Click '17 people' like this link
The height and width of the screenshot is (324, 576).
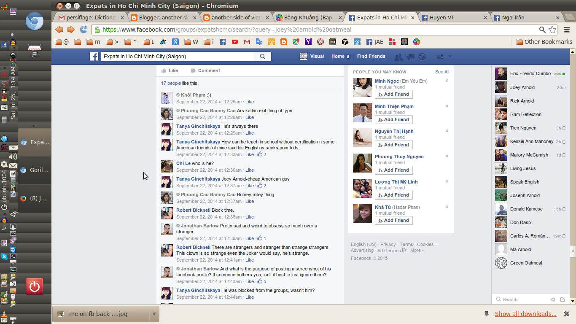(x=171, y=84)
